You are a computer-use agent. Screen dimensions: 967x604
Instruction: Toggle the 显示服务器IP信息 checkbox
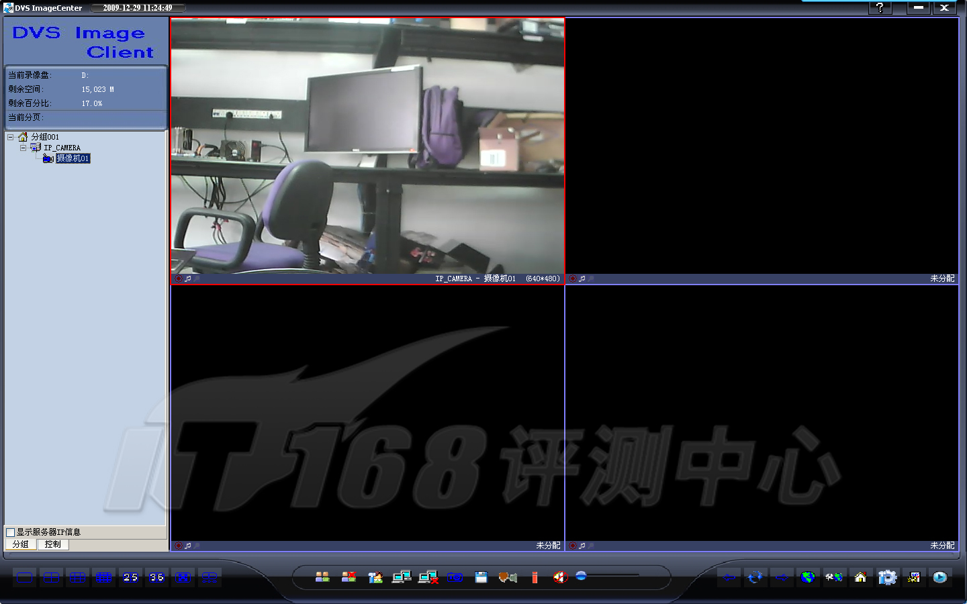[x=11, y=532]
